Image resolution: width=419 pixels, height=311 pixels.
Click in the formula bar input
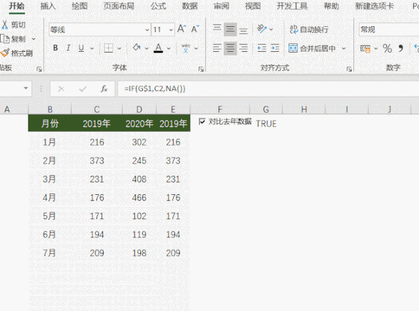pos(269,89)
